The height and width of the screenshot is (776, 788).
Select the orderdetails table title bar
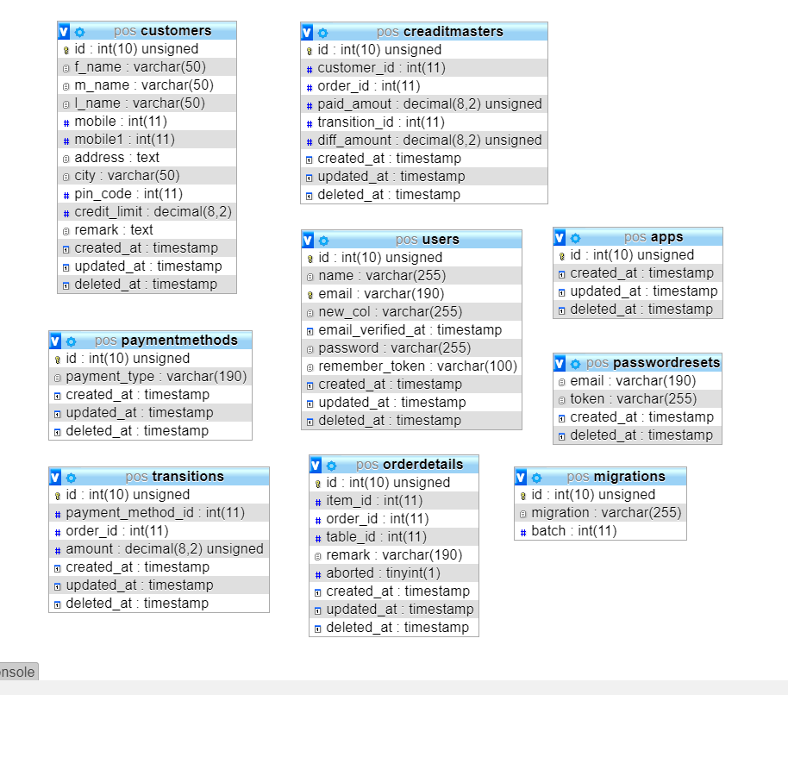(x=409, y=465)
